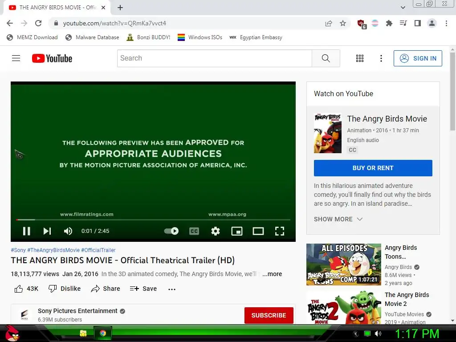Image resolution: width=456 pixels, height=342 pixels.
Task: Dislike the Angry Birds trailer
Action: tap(64, 289)
